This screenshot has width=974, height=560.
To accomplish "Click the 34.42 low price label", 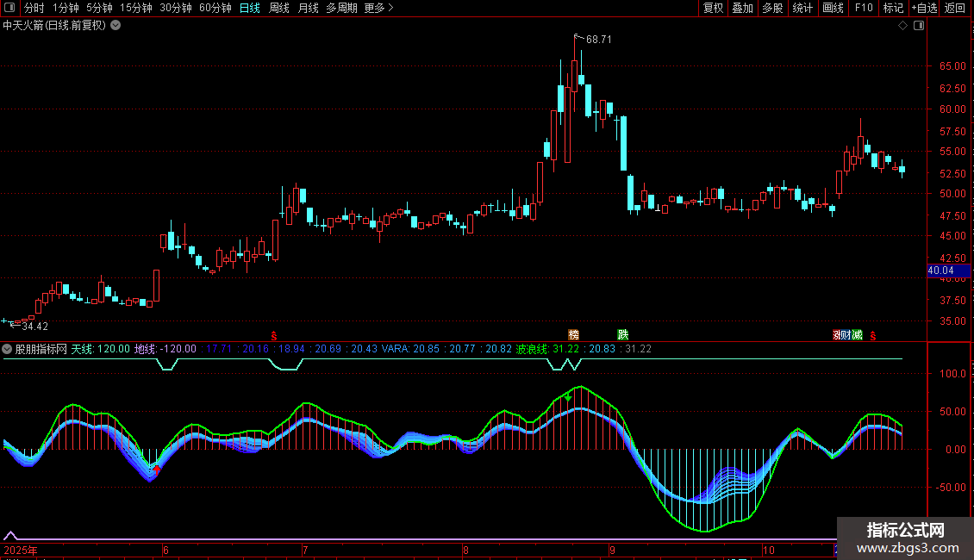I will pos(34,327).
